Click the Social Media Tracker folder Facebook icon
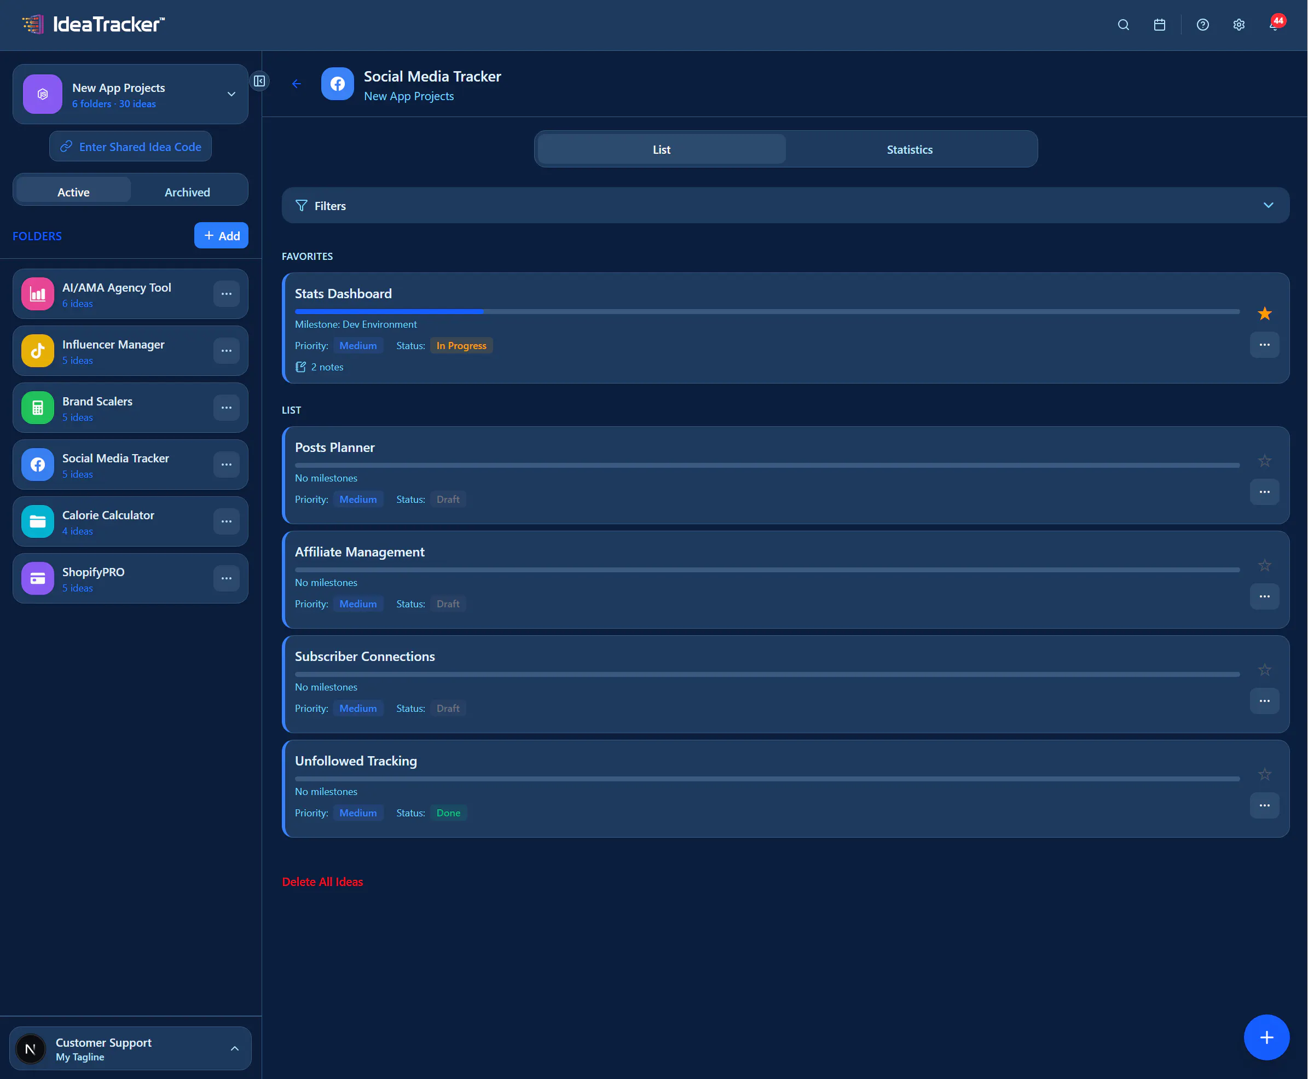Screen dimensions: 1308x1079 (37, 465)
